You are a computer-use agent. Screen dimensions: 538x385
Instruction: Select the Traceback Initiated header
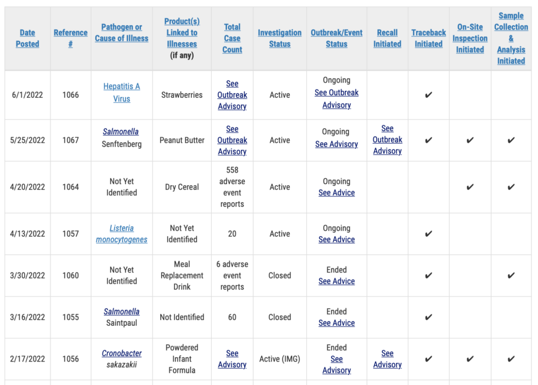click(428, 38)
